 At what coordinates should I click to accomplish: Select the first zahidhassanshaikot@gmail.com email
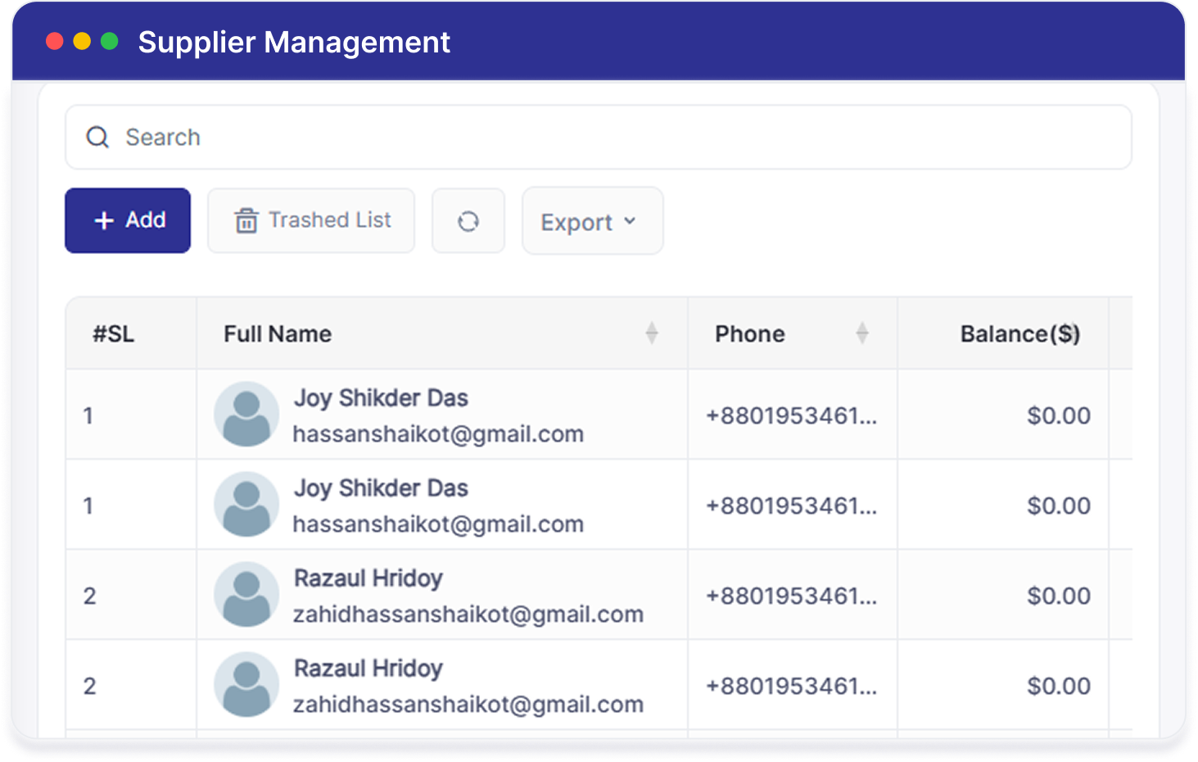pos(468,615)
